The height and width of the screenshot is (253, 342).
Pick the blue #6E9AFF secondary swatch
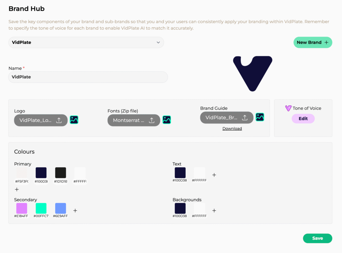(60, 208)
